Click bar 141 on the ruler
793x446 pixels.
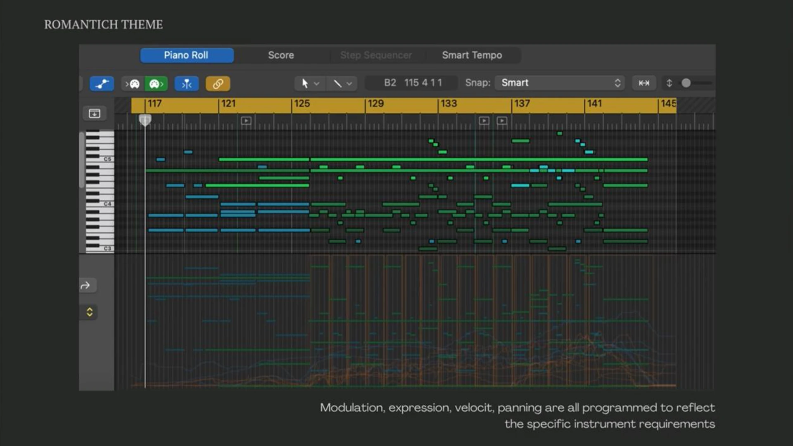(594, 104)
